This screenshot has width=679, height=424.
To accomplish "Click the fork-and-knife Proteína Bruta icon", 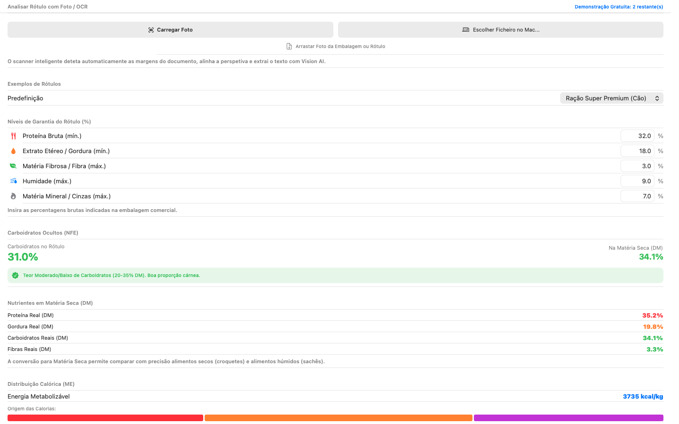I will [x=13, y=136].
